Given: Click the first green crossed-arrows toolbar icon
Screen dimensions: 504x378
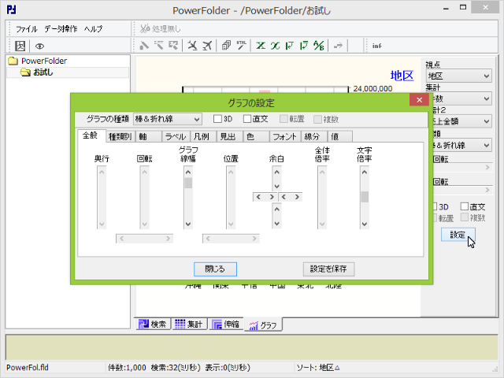Looking at the screenshot, I should (261, 46).
